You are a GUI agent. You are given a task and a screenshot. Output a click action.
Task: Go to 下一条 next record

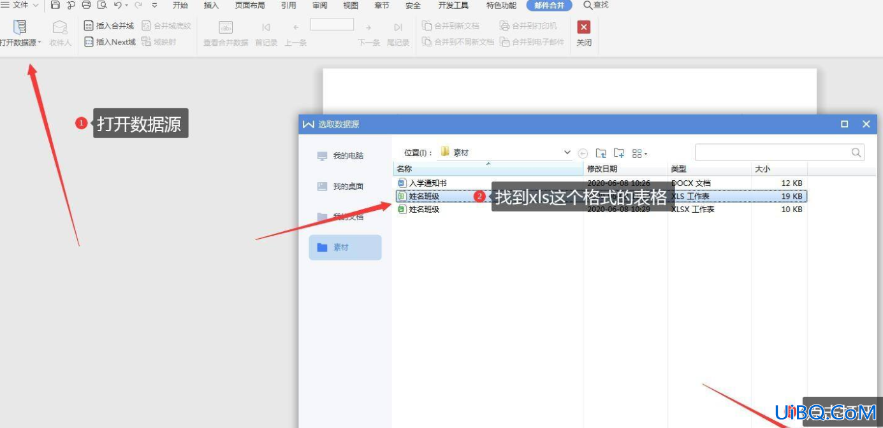tap(369, 34)
